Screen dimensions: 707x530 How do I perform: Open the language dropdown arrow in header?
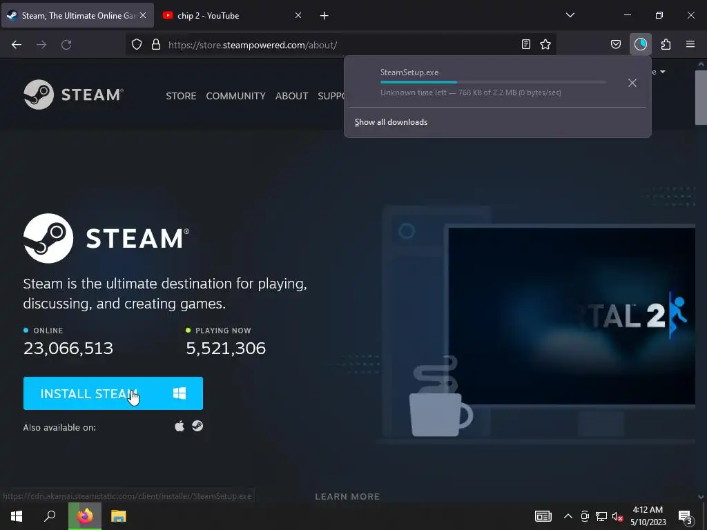(x=662, y=72)
